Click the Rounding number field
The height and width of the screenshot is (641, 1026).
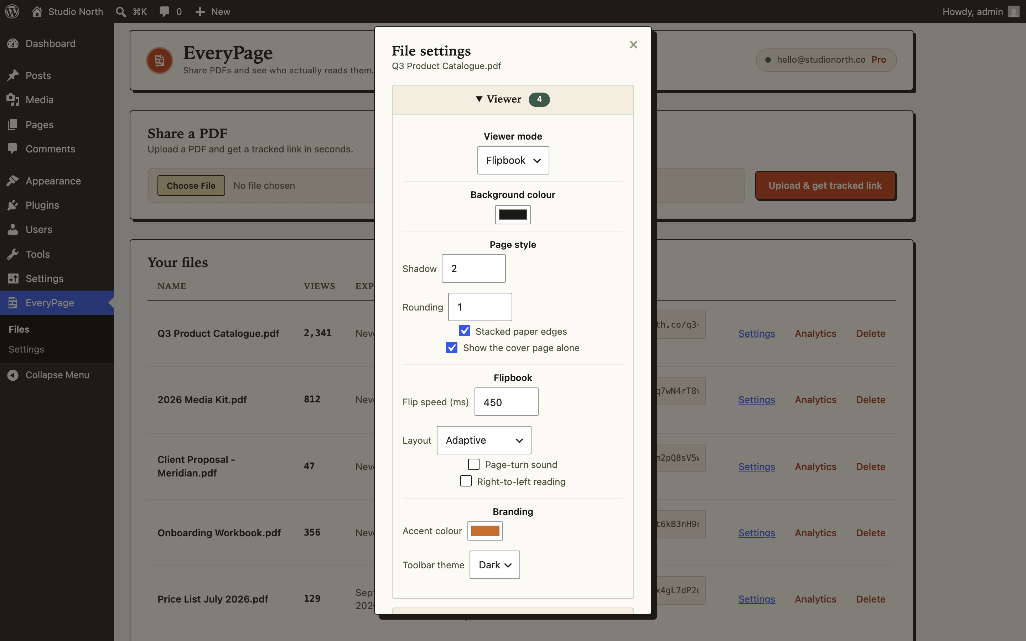tap(480, 307)
